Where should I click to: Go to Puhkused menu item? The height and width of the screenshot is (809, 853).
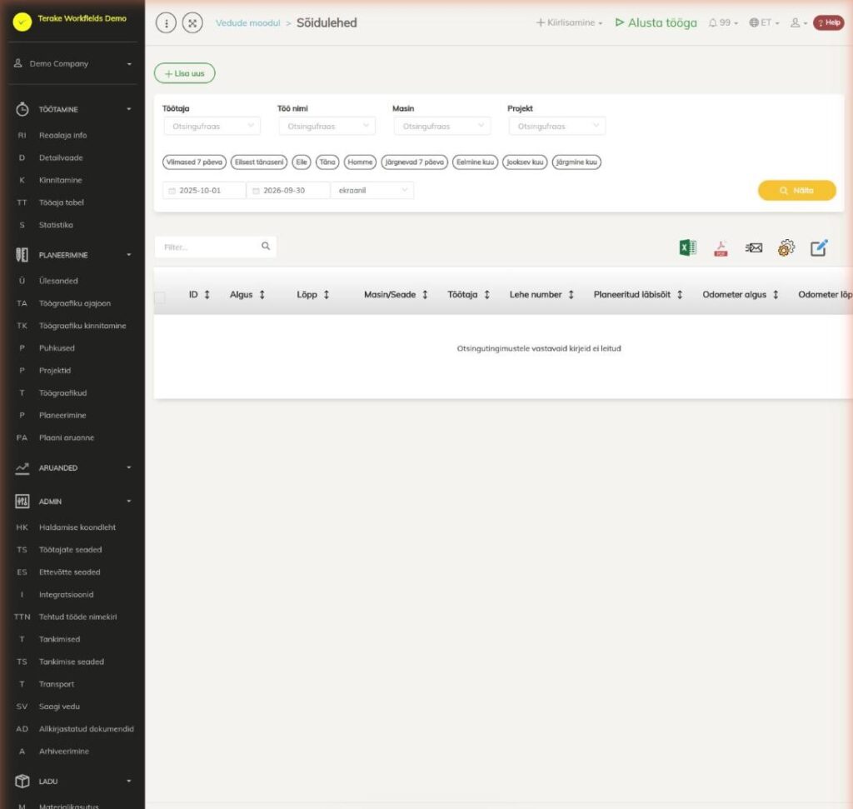[x=57, y=347]
